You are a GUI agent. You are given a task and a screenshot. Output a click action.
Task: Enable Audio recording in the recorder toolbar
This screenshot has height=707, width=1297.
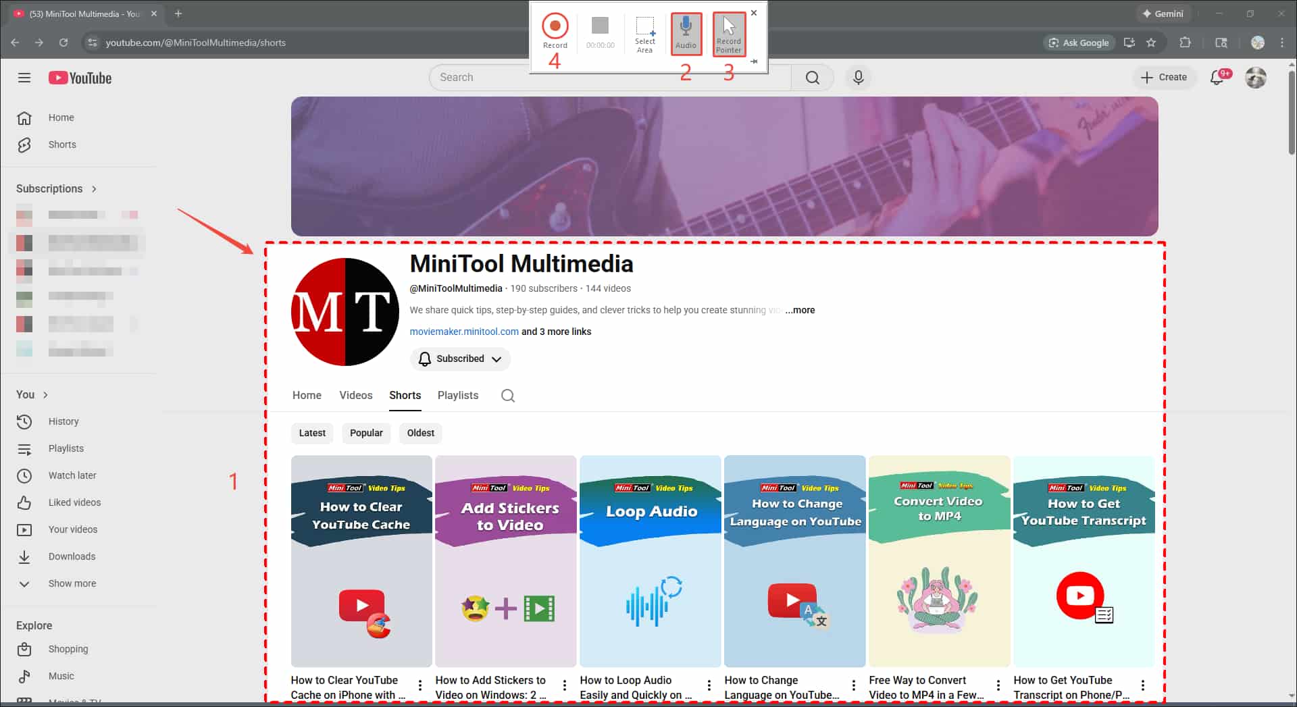click(x=686, y=32)
